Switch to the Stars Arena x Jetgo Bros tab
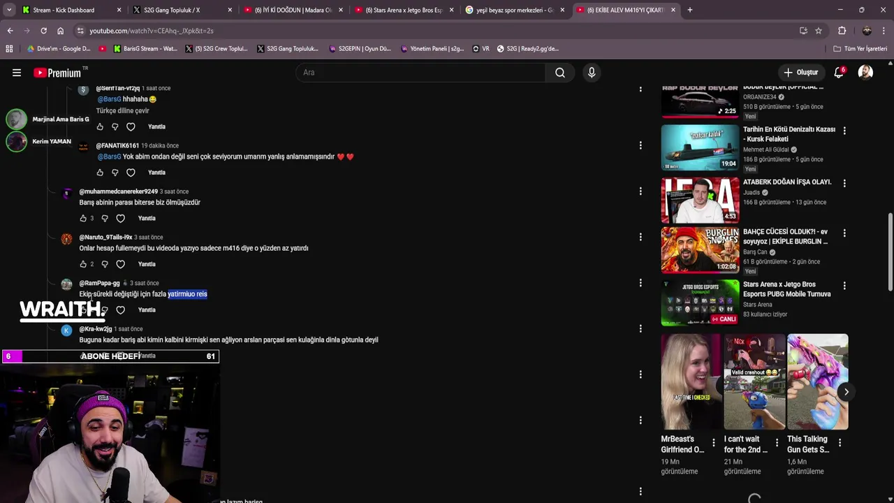Screen dimensions: 894x503 [404, 10]
